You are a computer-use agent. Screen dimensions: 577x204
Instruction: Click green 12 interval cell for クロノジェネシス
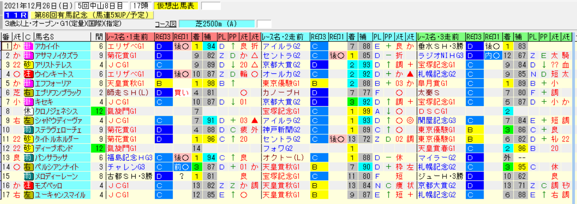pos(99,111)
